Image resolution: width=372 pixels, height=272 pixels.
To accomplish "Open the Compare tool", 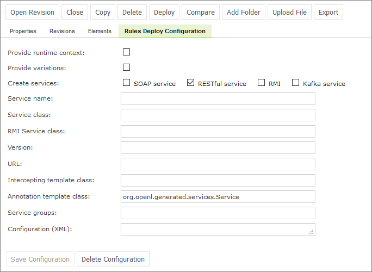I will point(200,13).
